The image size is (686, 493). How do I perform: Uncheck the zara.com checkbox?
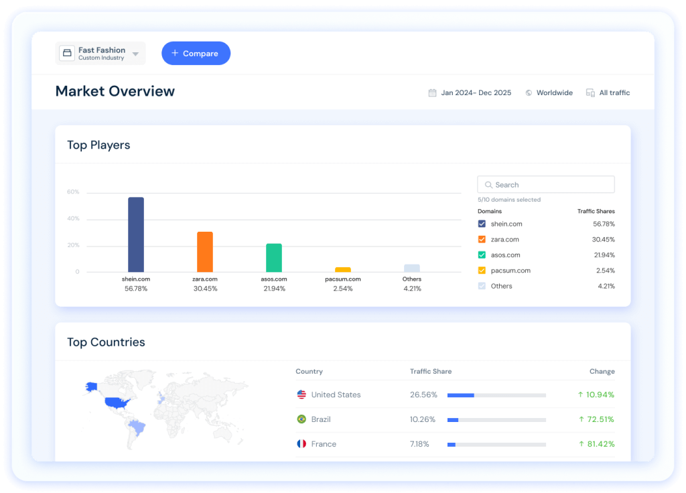pos(482,239)
